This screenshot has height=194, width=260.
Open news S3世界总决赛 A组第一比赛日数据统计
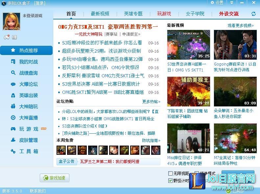[x=101, y=84]
